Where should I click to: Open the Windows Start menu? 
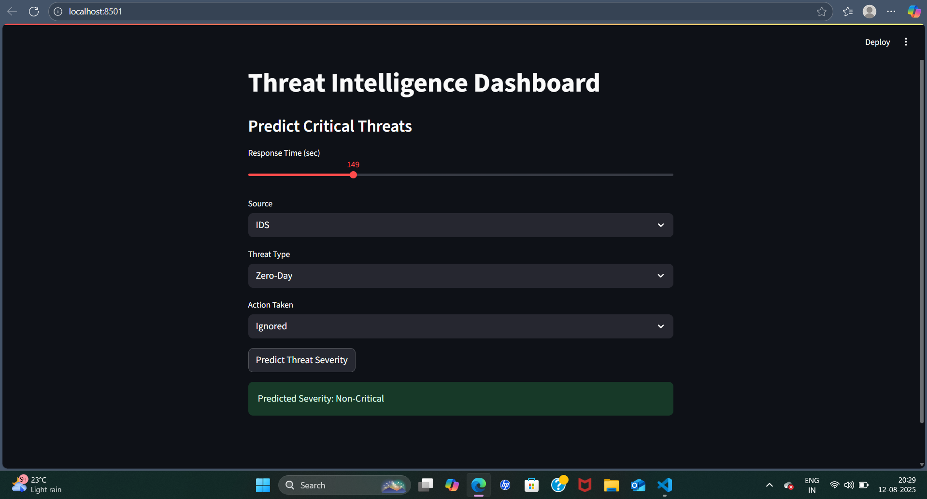263,485
